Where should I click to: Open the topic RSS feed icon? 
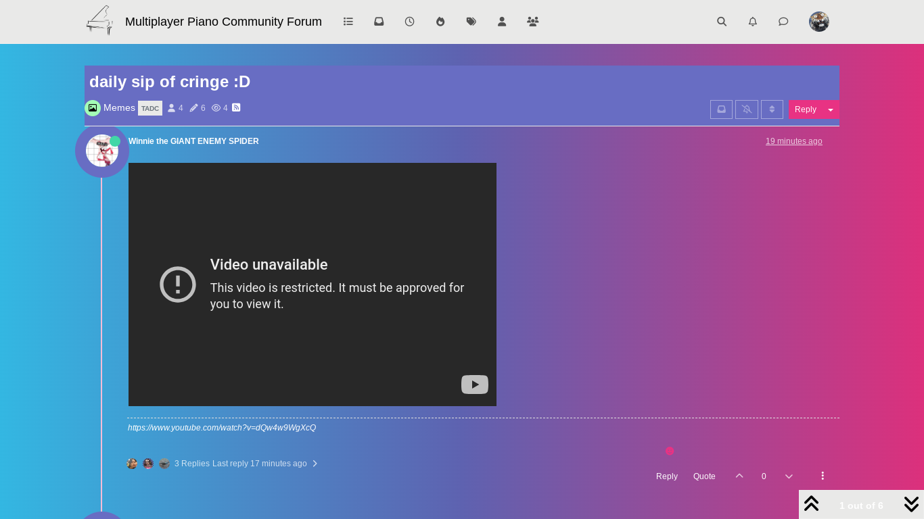coord(236,107)
